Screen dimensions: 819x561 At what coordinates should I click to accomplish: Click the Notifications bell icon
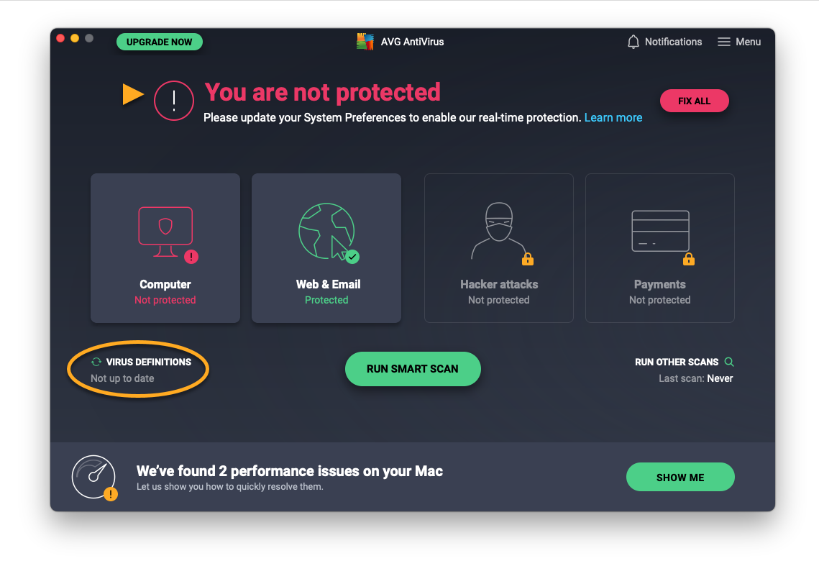(633, 42)
